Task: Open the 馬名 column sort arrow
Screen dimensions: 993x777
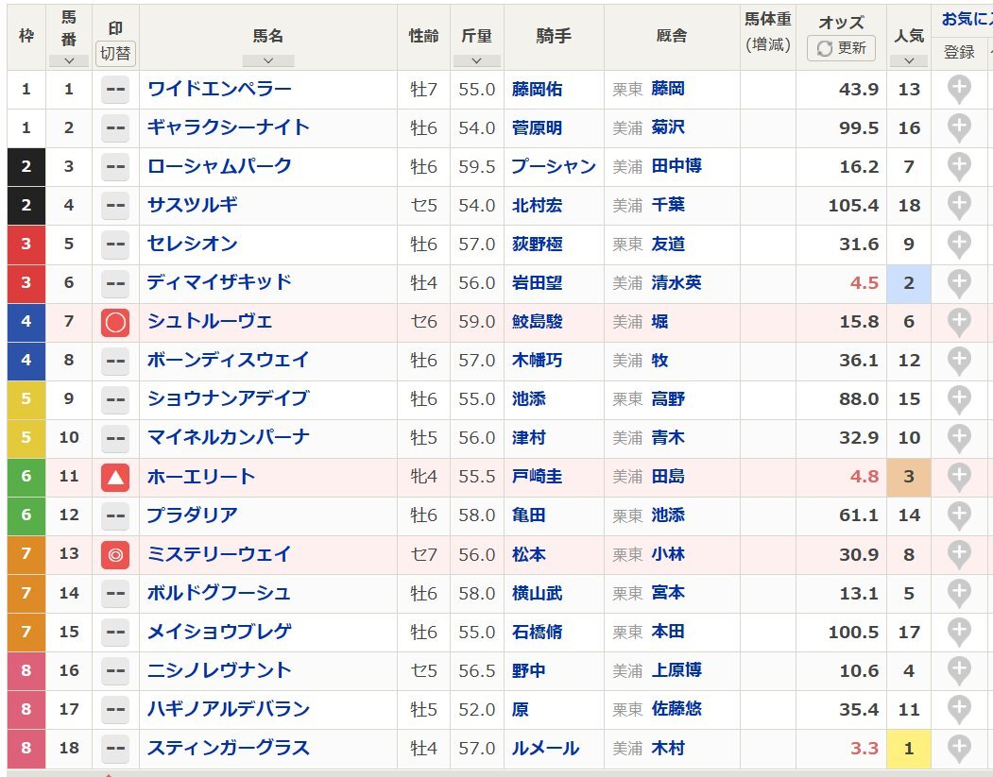Action: point(268,60)
